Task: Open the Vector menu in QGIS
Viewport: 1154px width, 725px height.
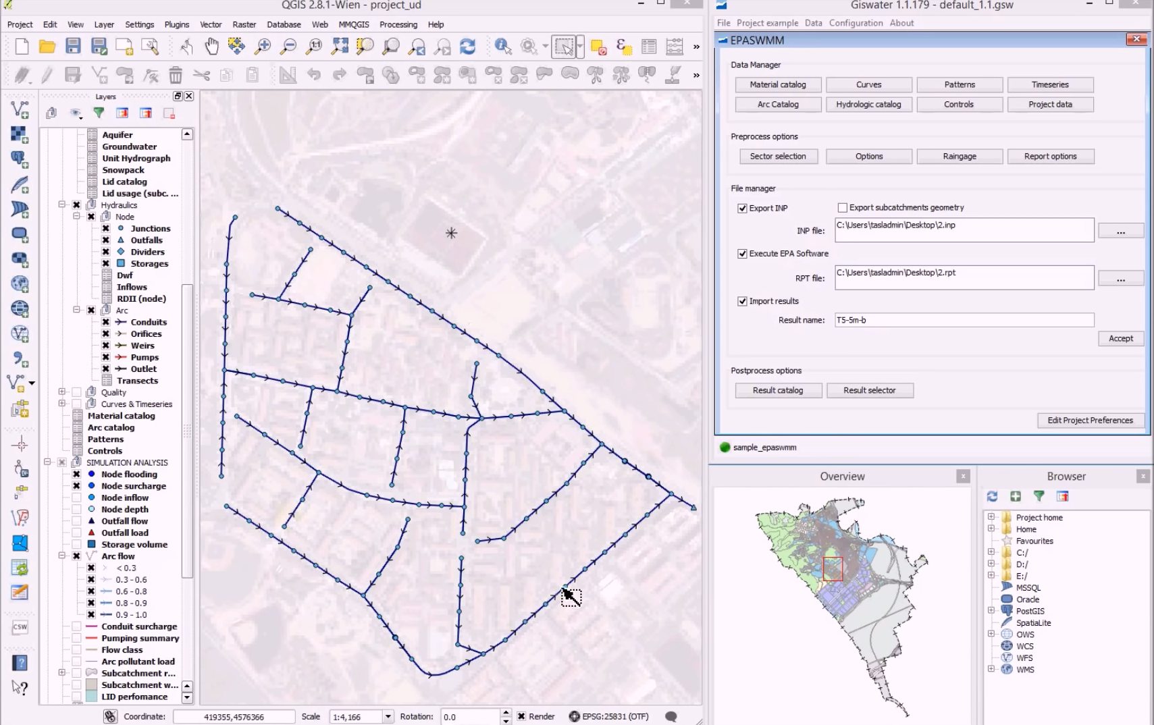Action: [211, 24]
